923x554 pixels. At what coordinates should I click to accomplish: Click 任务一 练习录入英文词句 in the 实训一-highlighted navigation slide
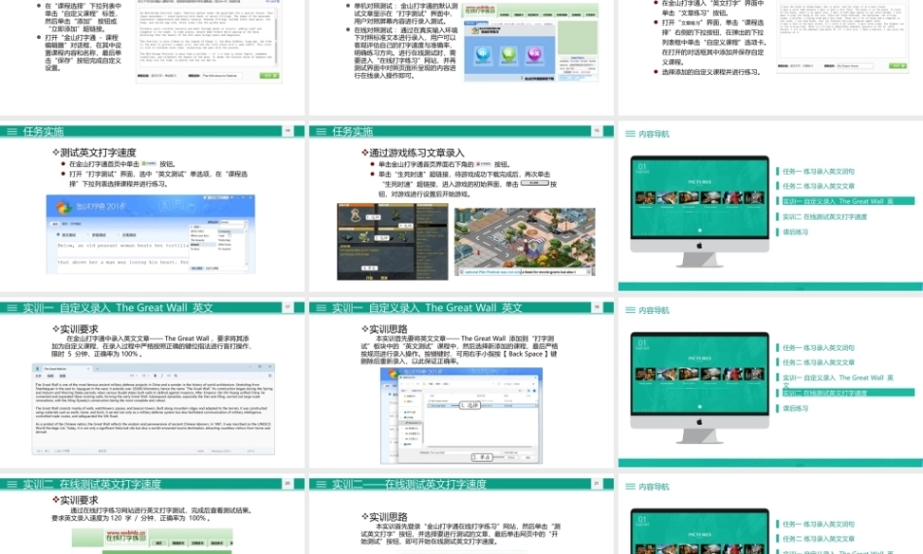coord(818,171)
